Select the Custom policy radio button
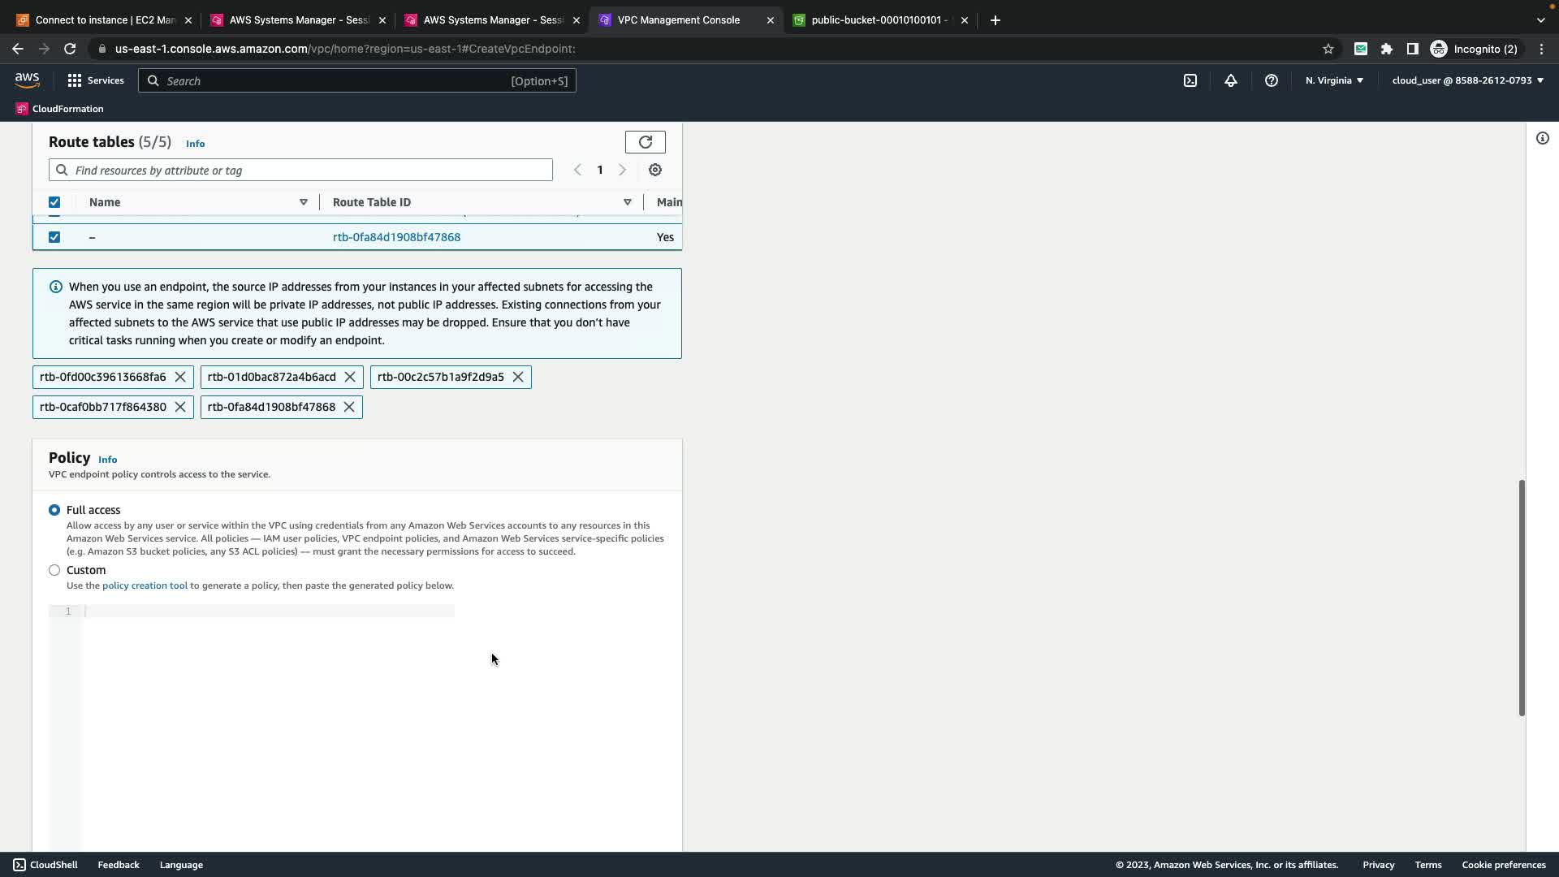This screenshot has width=1559, height=877. (54, 570)
